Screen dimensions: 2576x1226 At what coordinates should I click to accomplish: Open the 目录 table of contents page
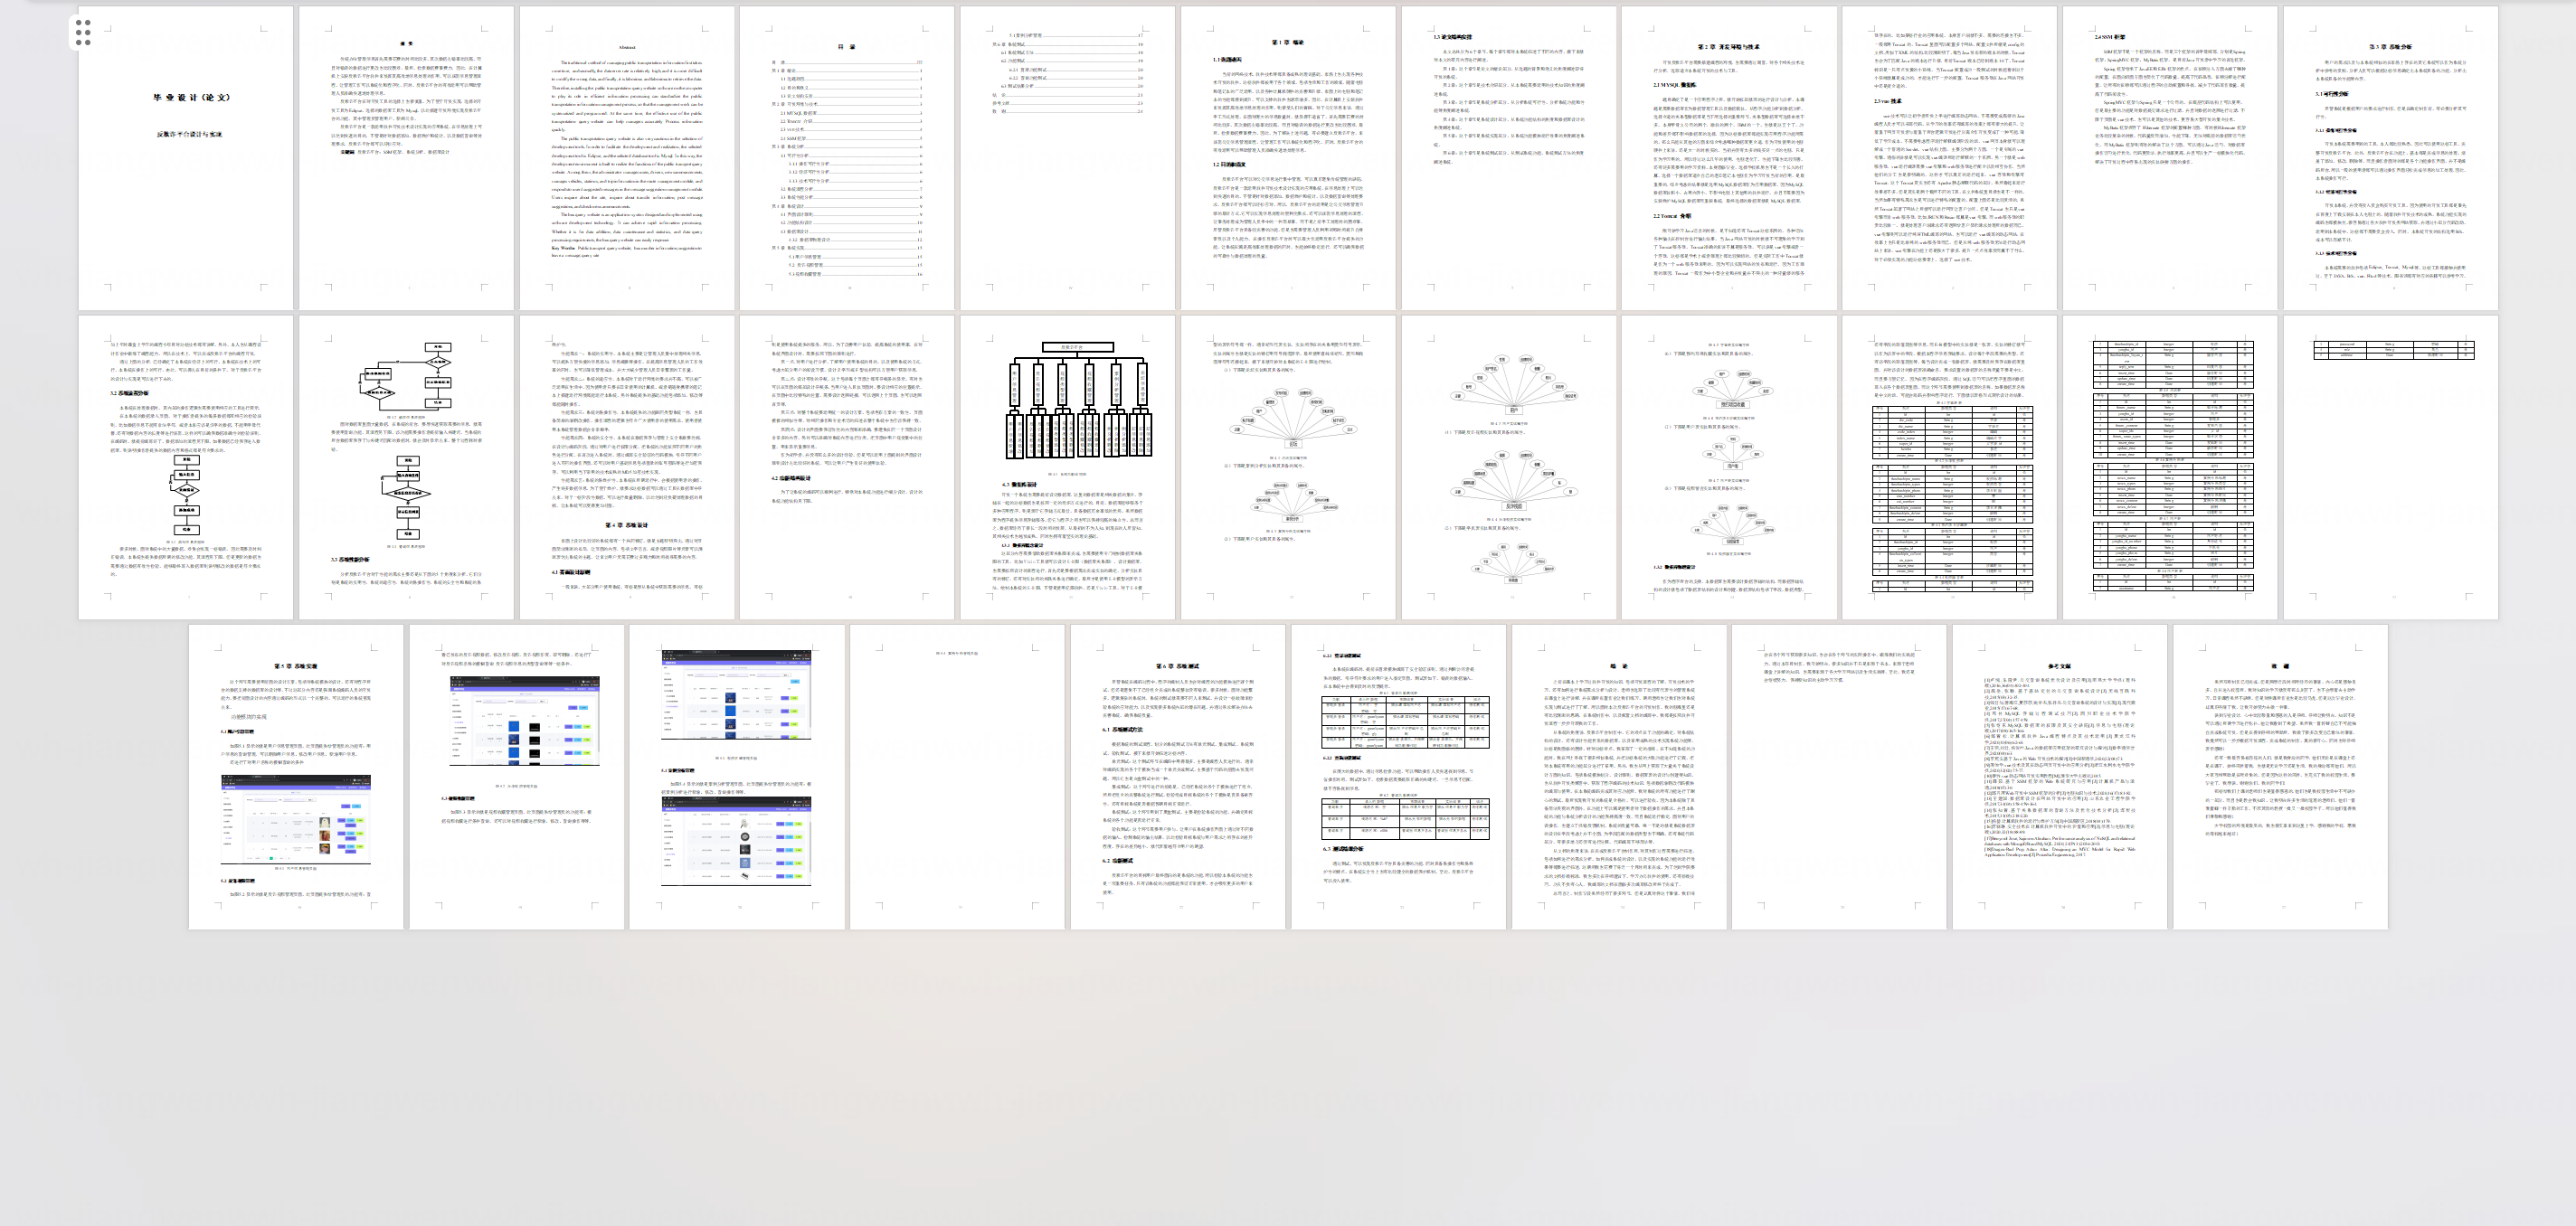(x=847, y=158)
